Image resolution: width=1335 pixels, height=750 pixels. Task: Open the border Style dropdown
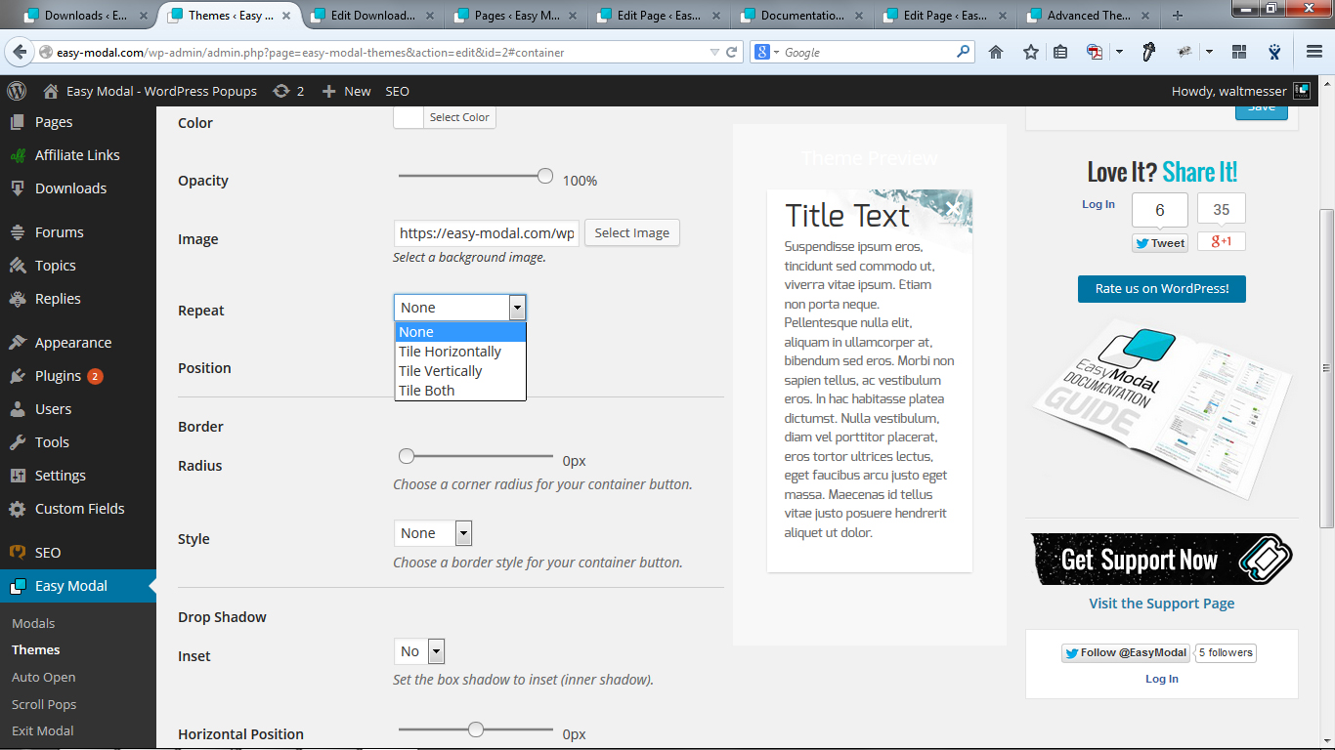click(x=434, y=533)
